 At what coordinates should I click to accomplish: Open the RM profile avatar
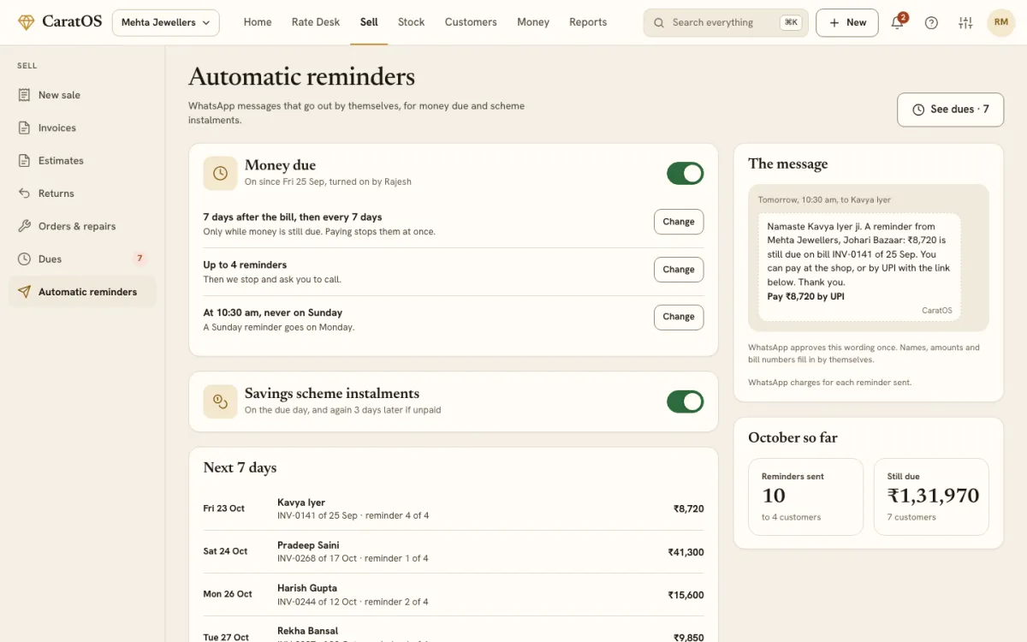tap(1001, 22)
